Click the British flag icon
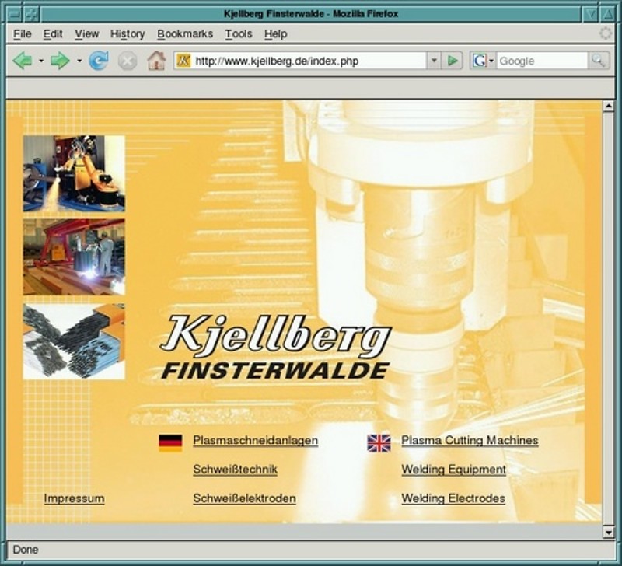This screenshot has height=566, width=622. (x=379, y=443)
